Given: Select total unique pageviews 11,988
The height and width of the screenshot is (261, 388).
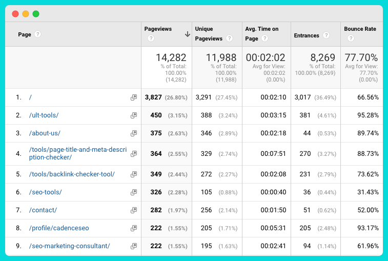Looking at the screenshot, I should (221, 57).
